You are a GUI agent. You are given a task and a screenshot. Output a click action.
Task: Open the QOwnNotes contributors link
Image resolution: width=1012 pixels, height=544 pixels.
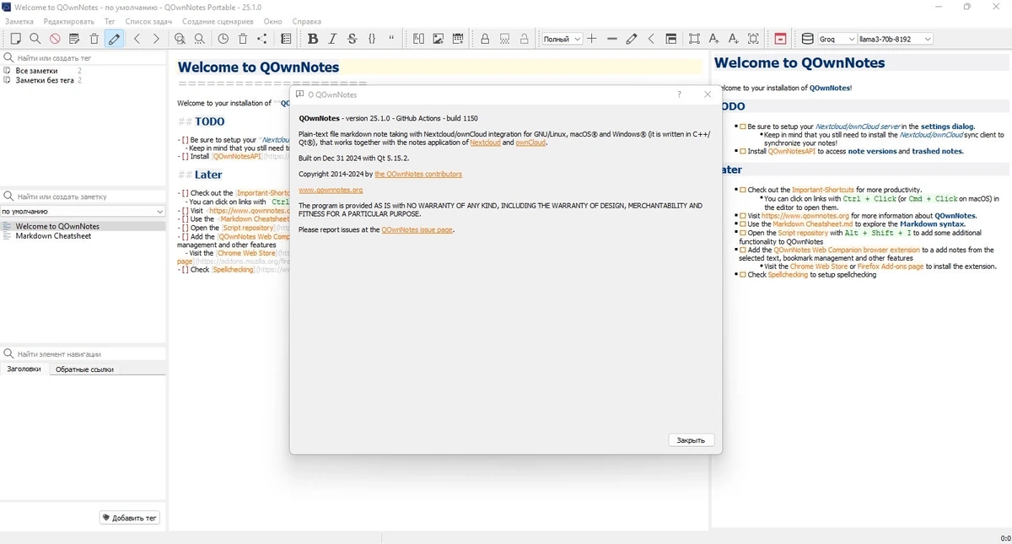[418, 174]
